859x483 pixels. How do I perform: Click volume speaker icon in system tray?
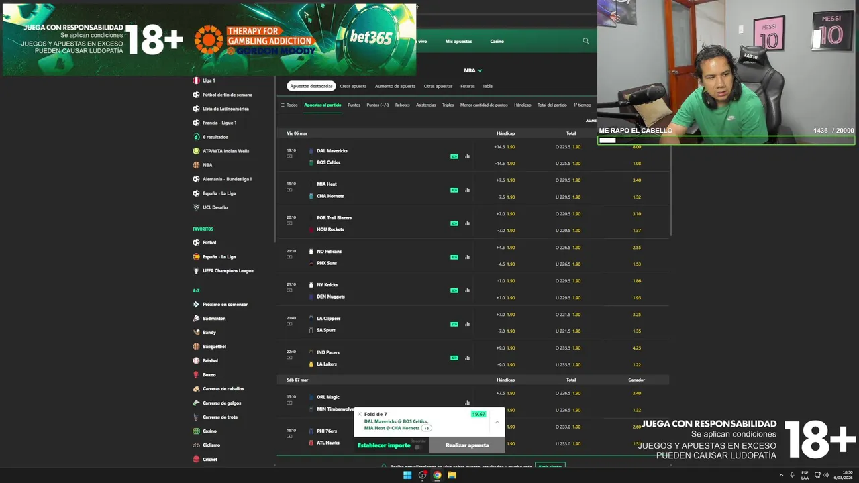825,475
